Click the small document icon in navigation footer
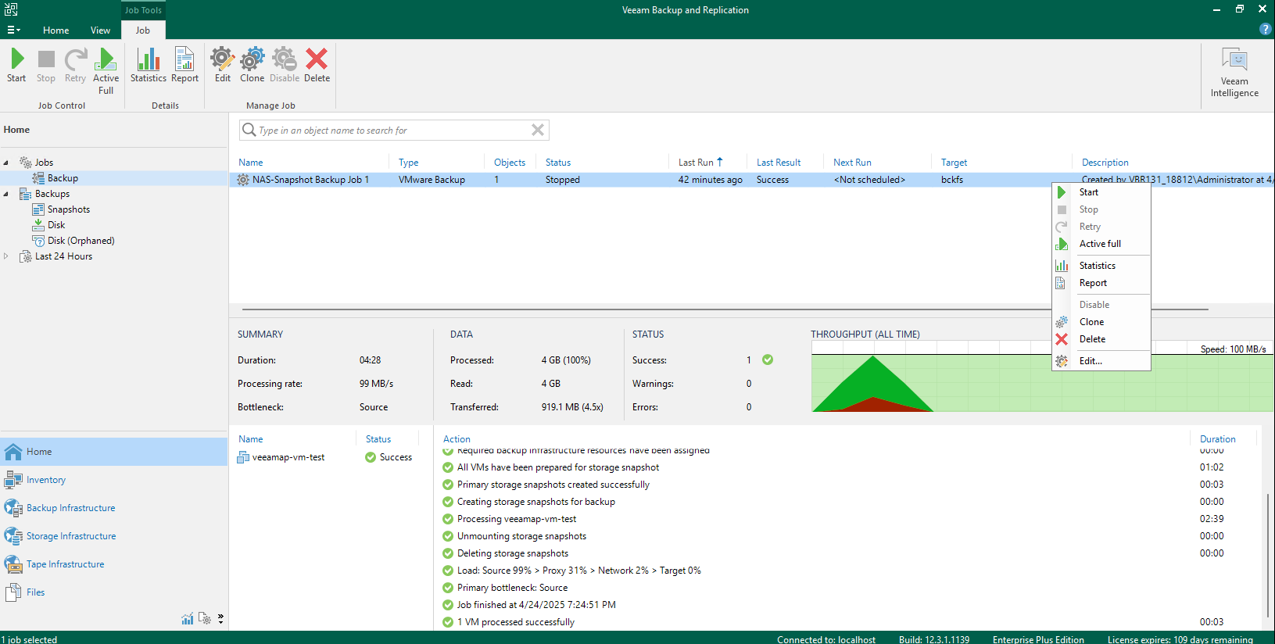Screen dimensions: 1275x644 coord(205,619)
